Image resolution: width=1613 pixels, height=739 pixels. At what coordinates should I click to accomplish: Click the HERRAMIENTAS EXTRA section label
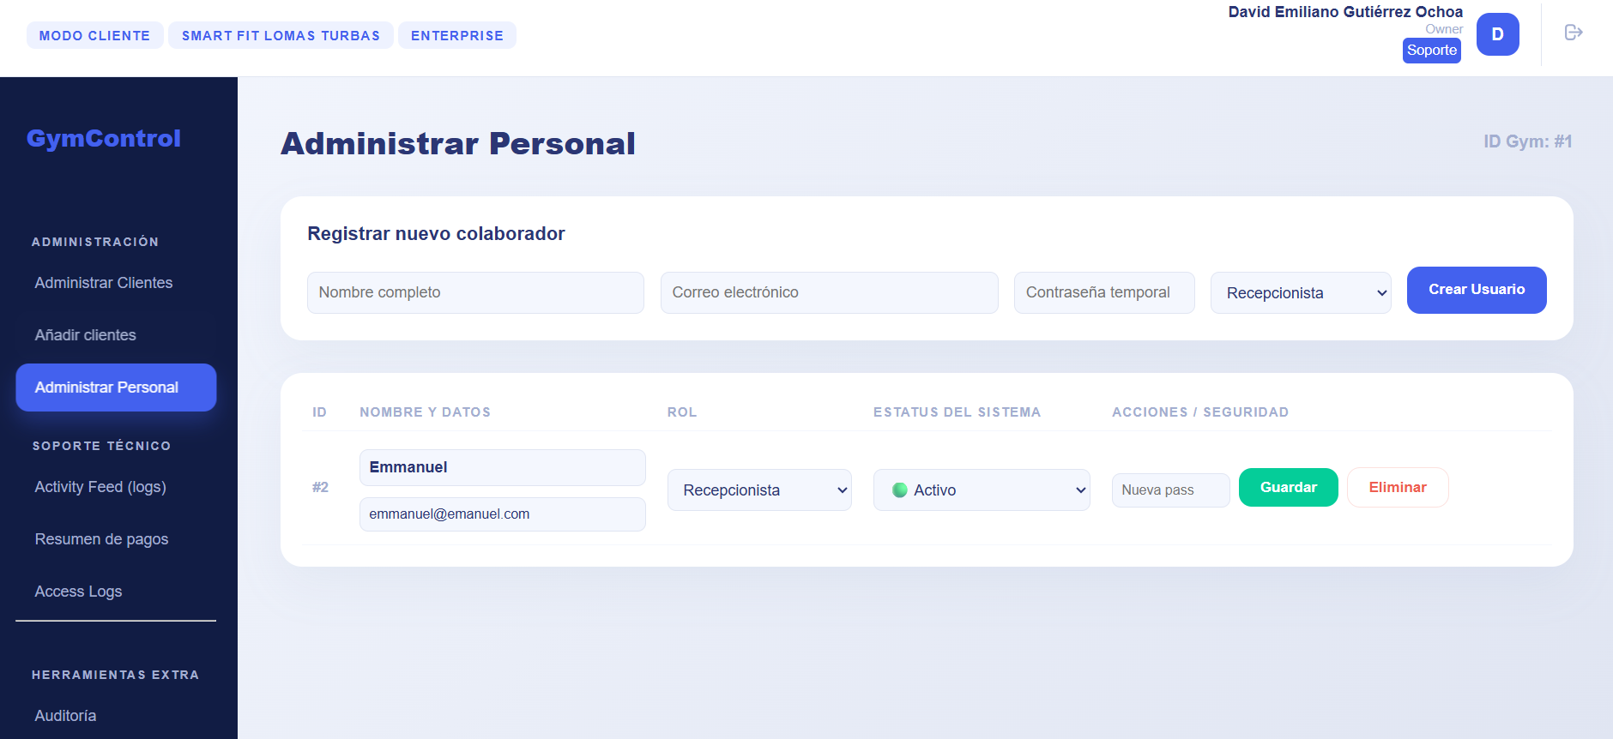[x=116, y=675]
